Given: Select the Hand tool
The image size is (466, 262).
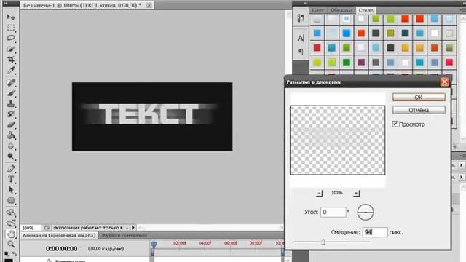Looking at the screenshot, I should 11,234.
